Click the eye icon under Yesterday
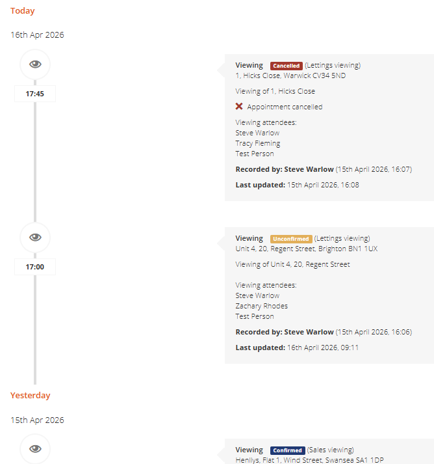The height and width of the screenshot is (464, 434). (x=35, y=448)
